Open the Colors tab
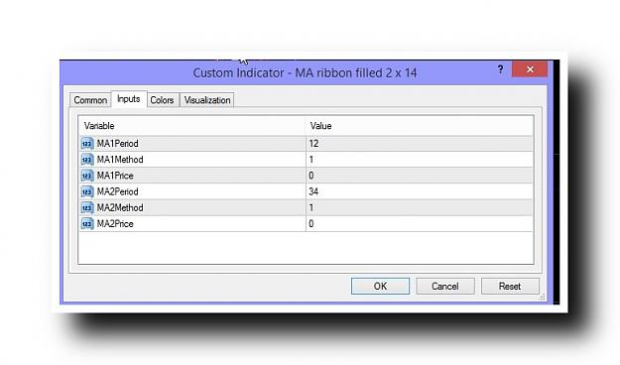Viewport: 620px width, 365px height. click(x=162, y=100)
